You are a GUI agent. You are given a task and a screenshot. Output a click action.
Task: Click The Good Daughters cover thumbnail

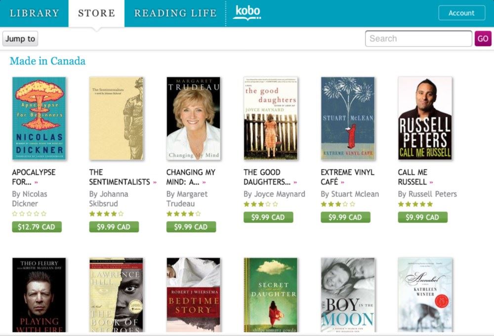click(x=271, y=118)
